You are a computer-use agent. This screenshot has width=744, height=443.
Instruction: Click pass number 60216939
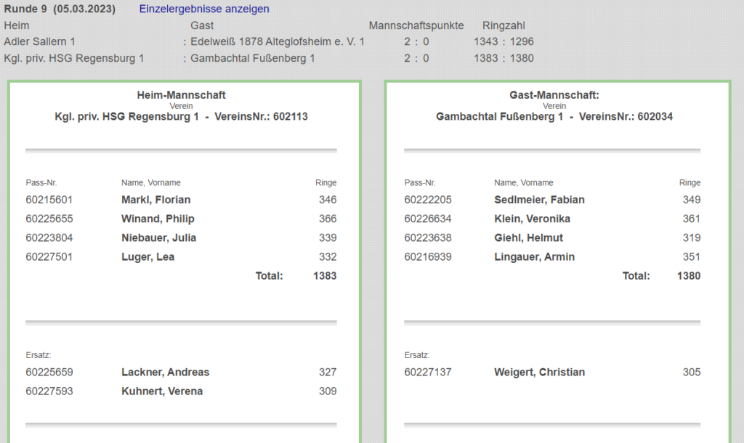428,256
